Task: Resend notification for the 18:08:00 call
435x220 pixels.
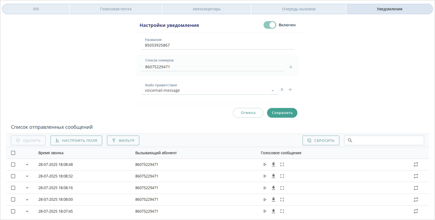Action: click(x=416, y=200)
